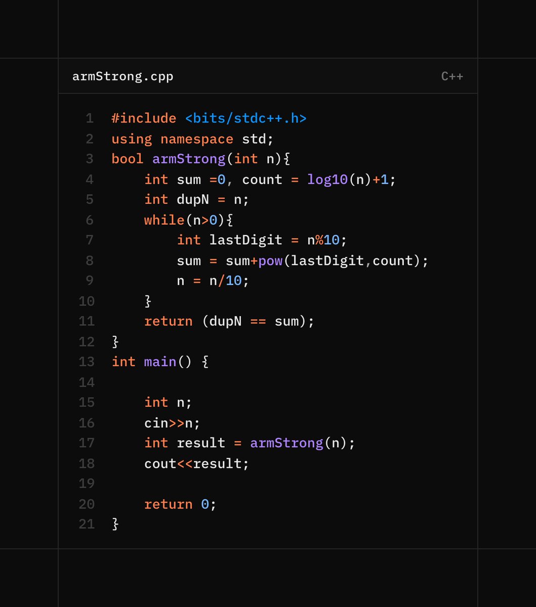Viewport: 536px width, 607px height.
Task: Click line number 11 in gutter
Action: coord(87,321)
